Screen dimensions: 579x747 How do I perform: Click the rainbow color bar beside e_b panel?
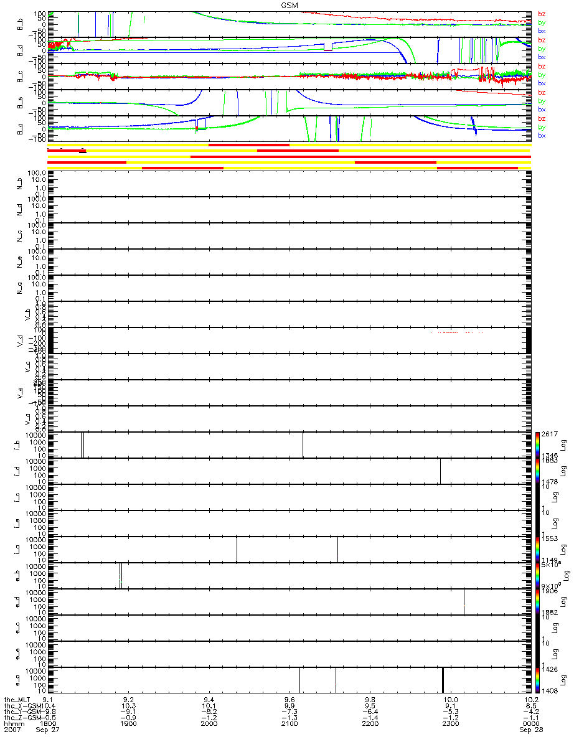pyautogui.click(x=537, y=575)
